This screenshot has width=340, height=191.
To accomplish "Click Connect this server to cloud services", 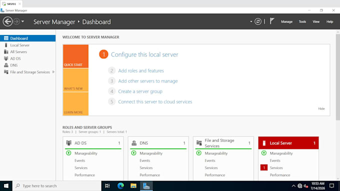I will pyautogui.click(x=155, y=101).
